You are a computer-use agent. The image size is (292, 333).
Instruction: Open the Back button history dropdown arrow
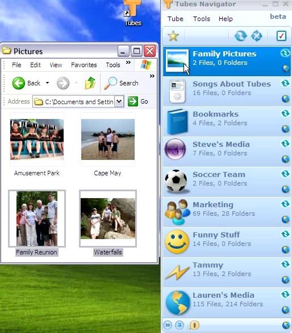[x=48, y=83]
